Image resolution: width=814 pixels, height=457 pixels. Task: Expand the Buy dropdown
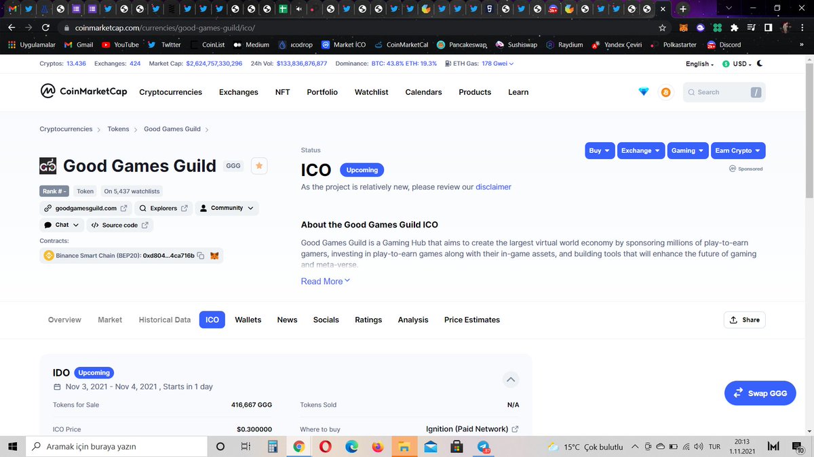[x=599, y=150]
